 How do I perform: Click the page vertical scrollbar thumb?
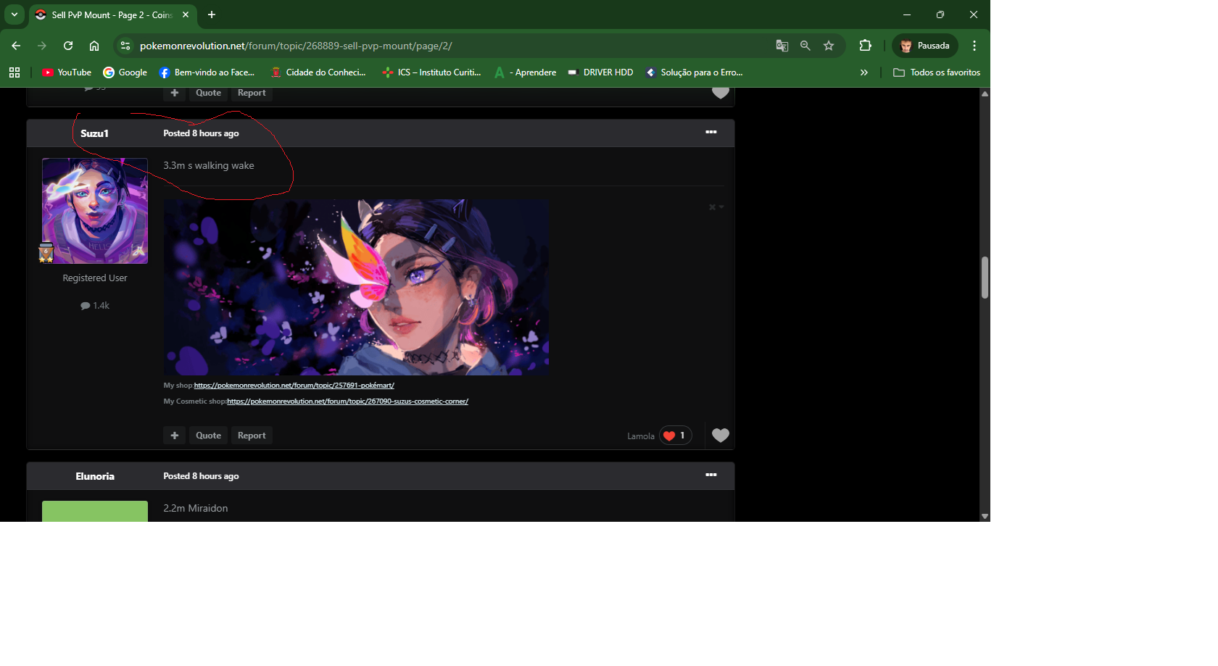click(985, 278)
